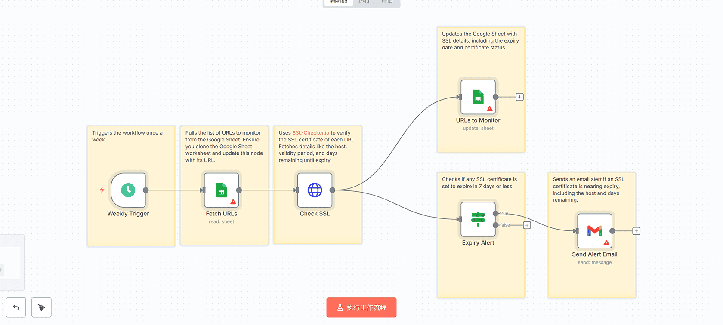Click the true output connector of Expiry Alert

coord(496,214)
